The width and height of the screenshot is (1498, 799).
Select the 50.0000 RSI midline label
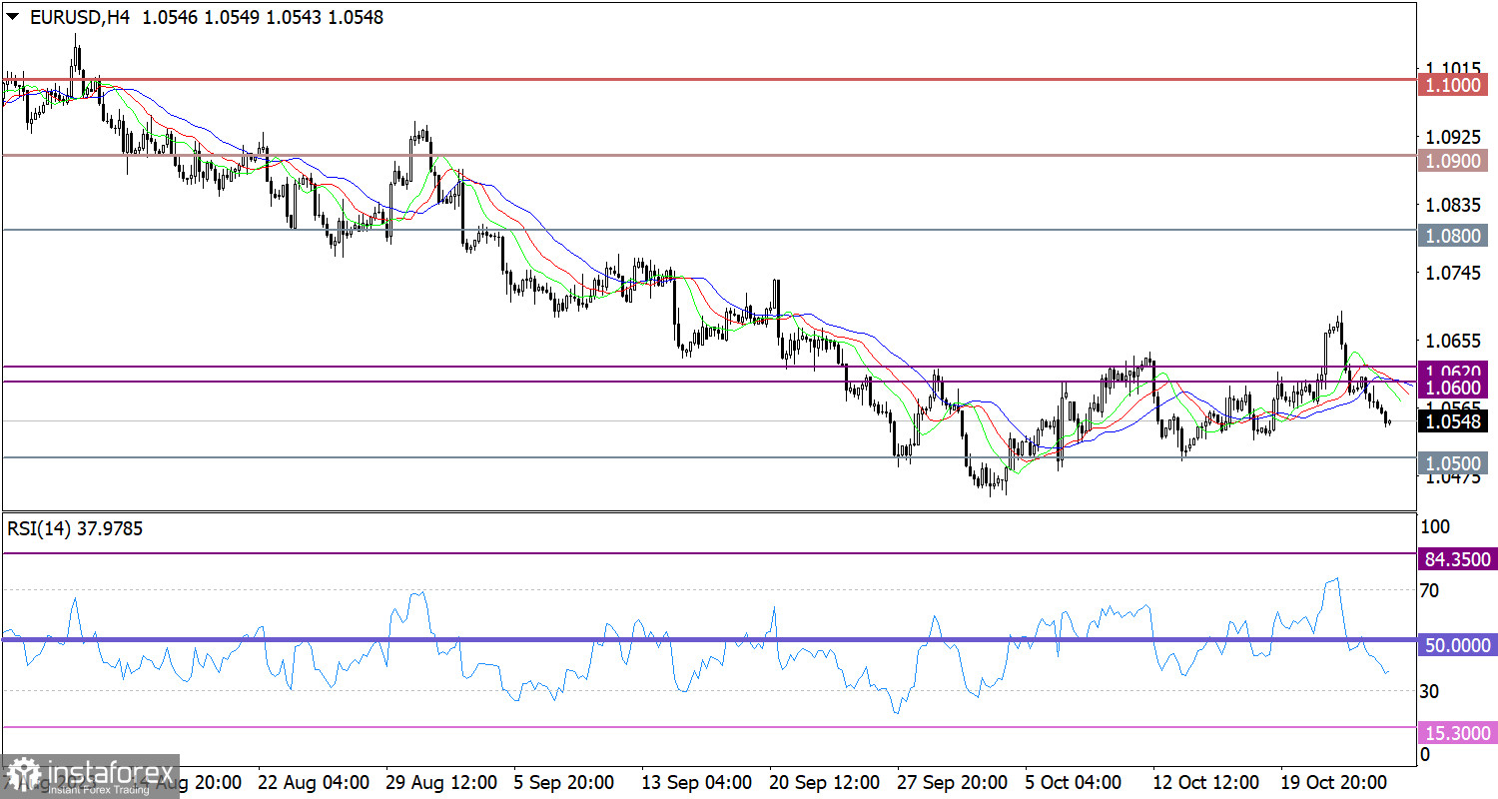[1457, 646]
